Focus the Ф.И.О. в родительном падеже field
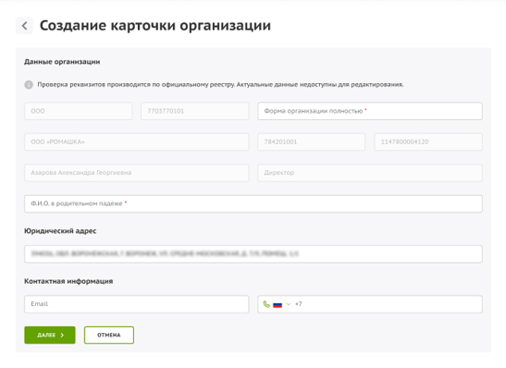This screenshot has width=506, height=368. point(253,203)
